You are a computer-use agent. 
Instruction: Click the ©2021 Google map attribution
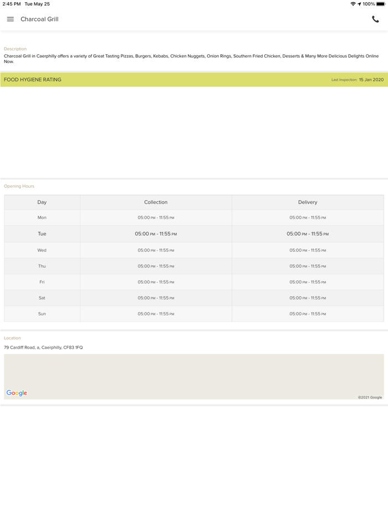370,397
